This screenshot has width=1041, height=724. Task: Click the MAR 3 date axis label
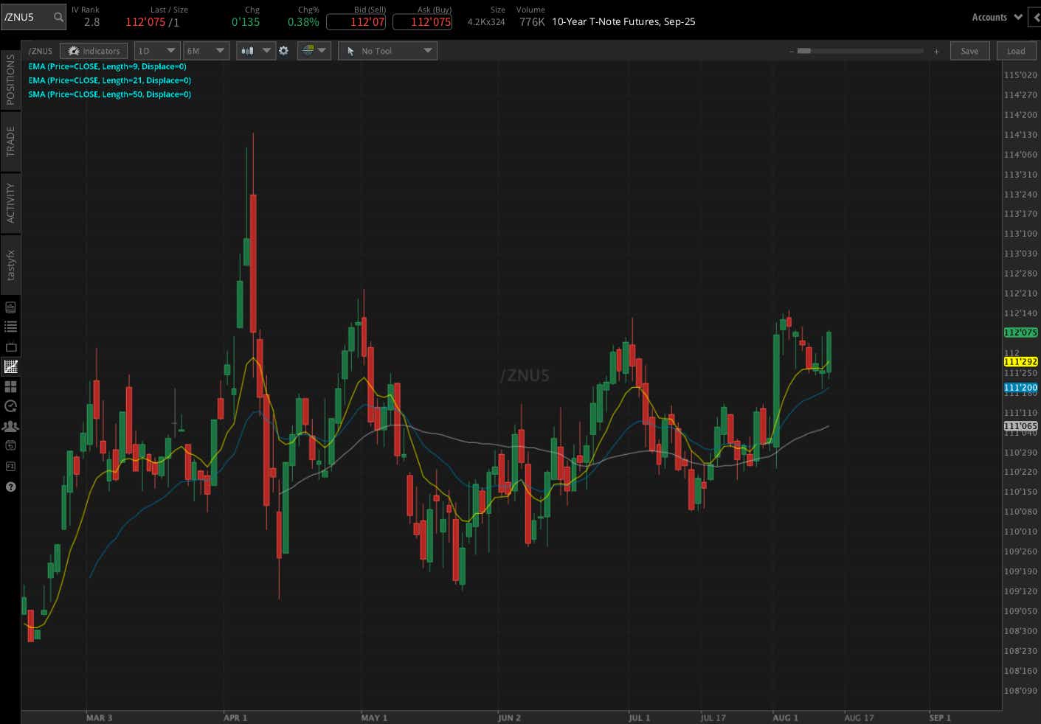pos(100,717)
